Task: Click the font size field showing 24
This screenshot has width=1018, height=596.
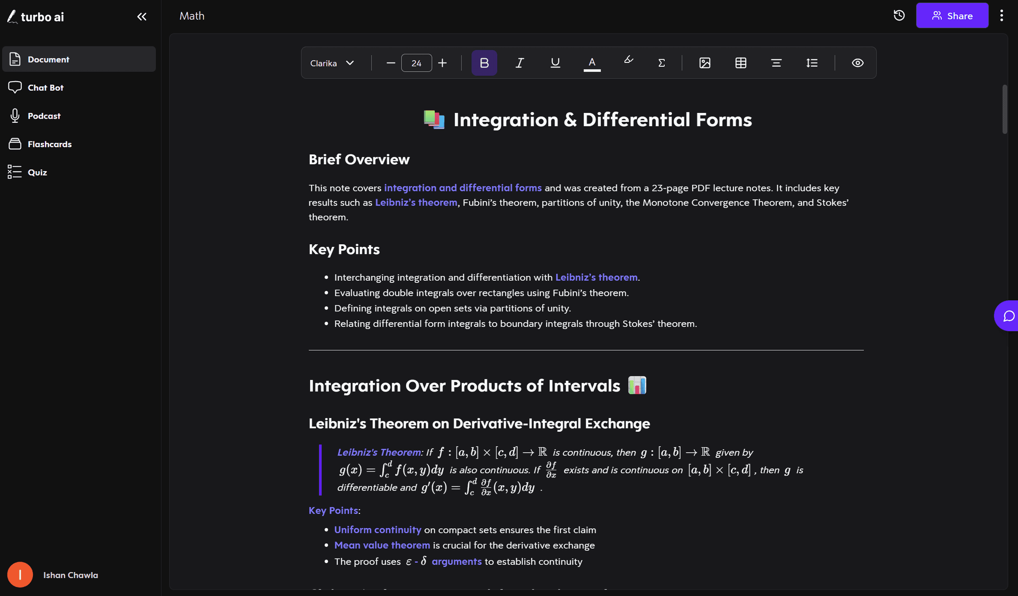Action: [x=416, y=63]
